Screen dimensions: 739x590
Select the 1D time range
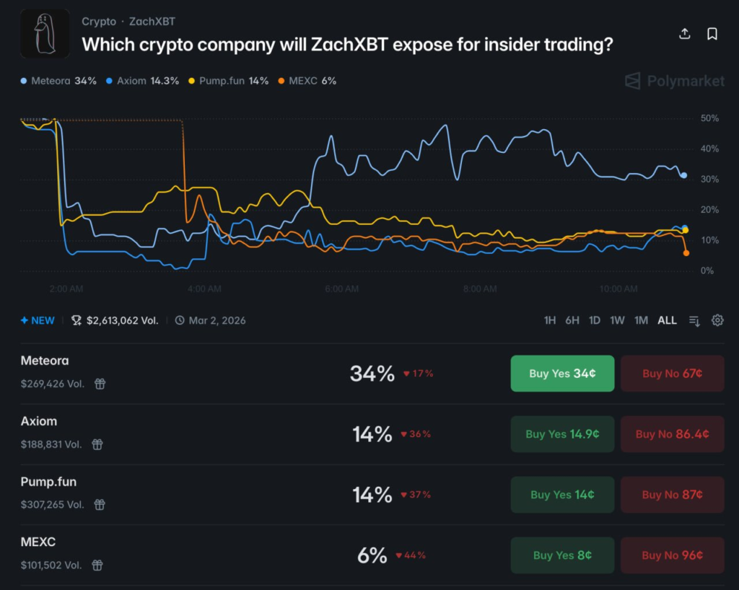click(x=595, y=320)
